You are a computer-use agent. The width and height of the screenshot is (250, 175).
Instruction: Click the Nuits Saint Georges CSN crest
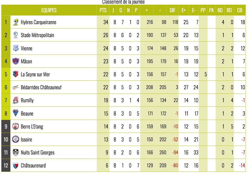[x=16, y=152]
